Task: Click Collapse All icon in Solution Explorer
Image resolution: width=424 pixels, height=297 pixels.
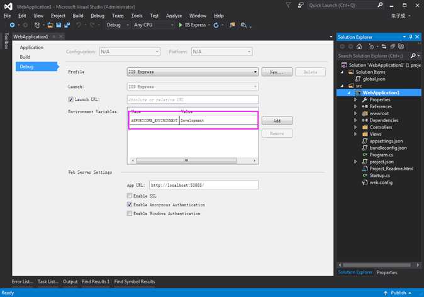Action: [393, 47]
